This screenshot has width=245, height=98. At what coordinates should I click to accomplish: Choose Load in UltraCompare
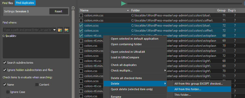[x=125, y=57]
